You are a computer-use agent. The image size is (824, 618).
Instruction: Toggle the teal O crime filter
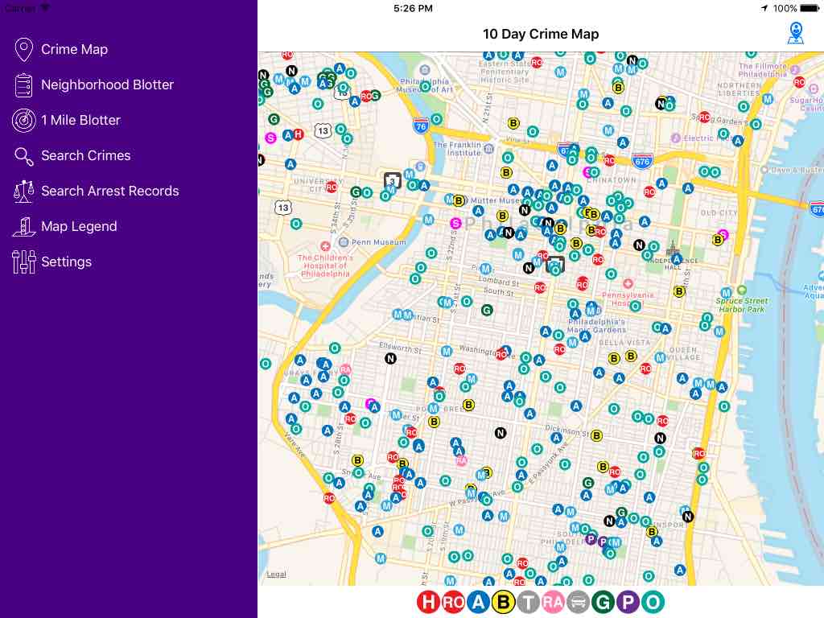click(653, 602)
